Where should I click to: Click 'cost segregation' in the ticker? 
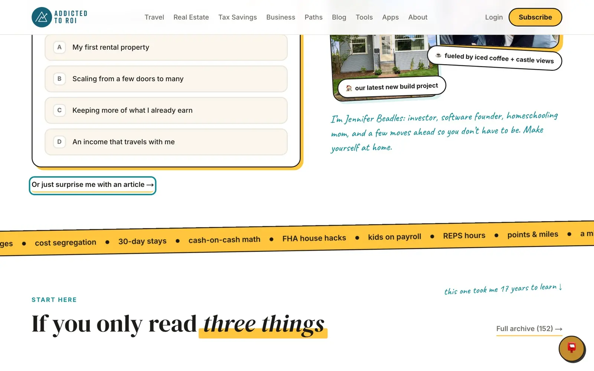[65, 243]
